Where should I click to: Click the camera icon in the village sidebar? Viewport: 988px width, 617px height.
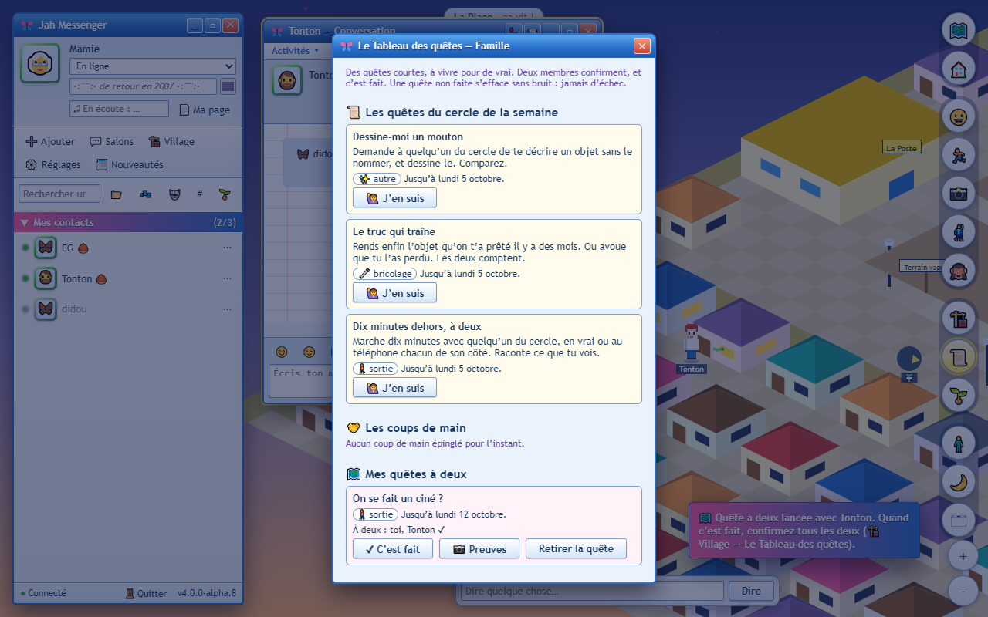pos(958,194)
